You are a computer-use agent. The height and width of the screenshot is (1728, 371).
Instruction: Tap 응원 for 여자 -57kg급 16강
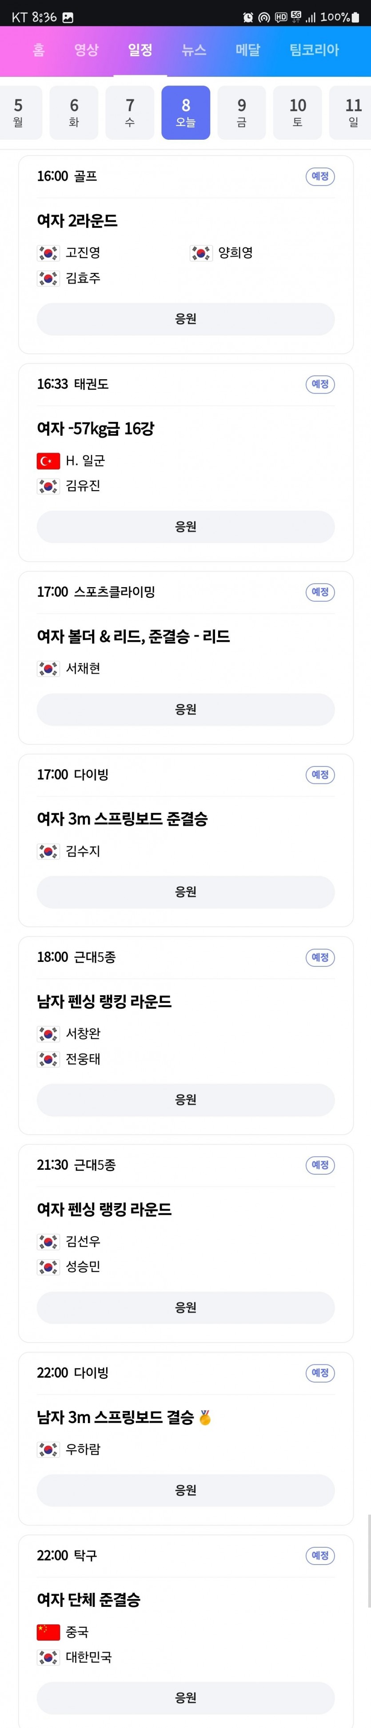click(186, 527)
